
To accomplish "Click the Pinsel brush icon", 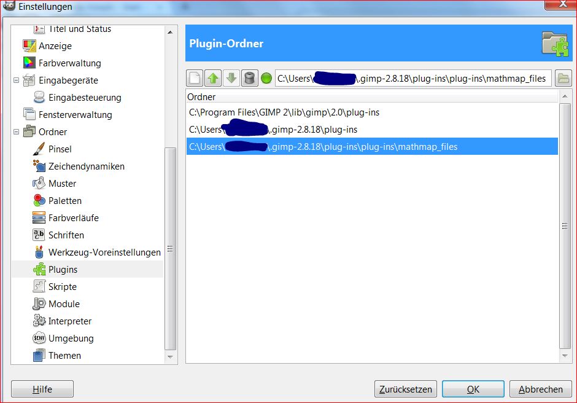I will [39, 149].
